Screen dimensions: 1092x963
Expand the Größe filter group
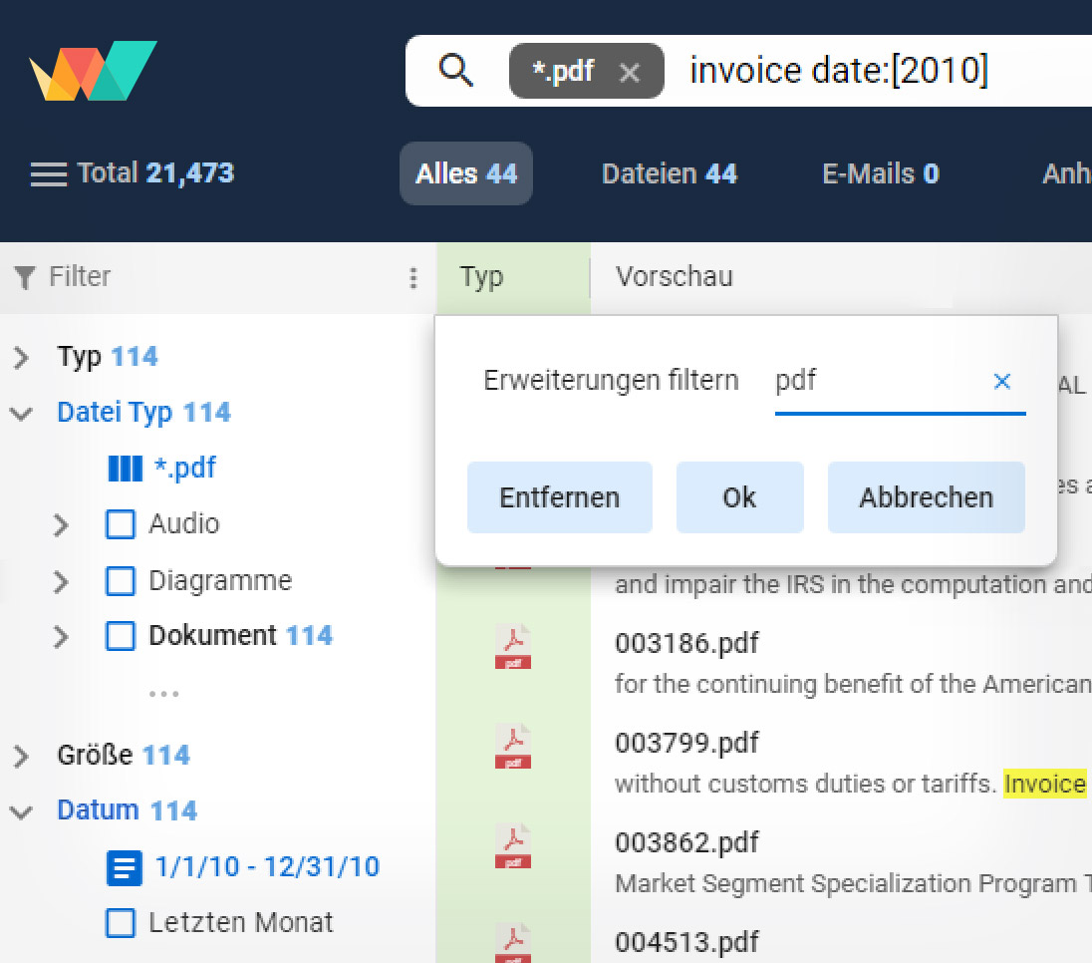[x=22, y=756]
